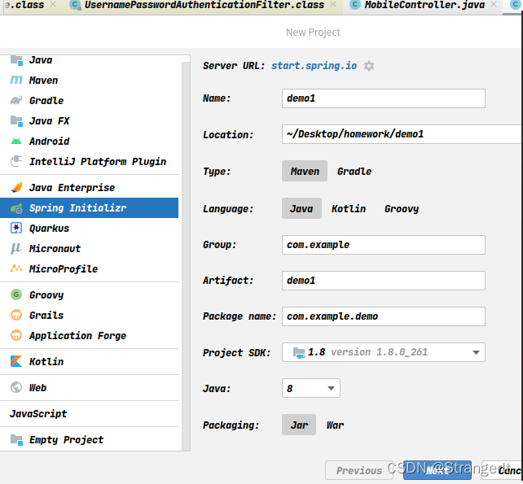Screen dimensions: 523x484
Task: Switch to MobileController.java tab
Action: (x=424, y=5)
